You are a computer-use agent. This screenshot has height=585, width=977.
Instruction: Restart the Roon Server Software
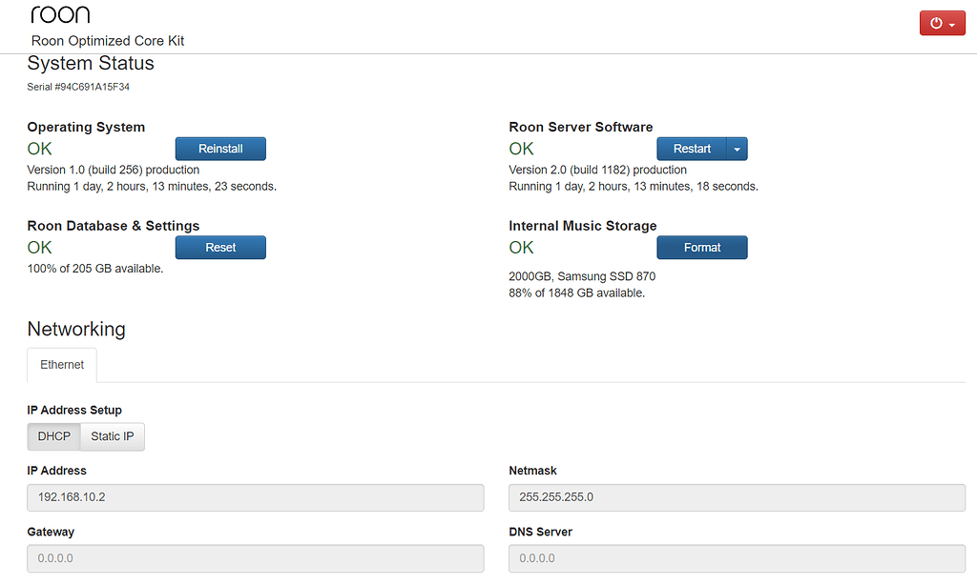pyautogui.click(x=691, y=148)
